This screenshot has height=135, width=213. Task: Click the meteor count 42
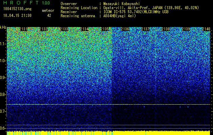[x=49, y=16]
